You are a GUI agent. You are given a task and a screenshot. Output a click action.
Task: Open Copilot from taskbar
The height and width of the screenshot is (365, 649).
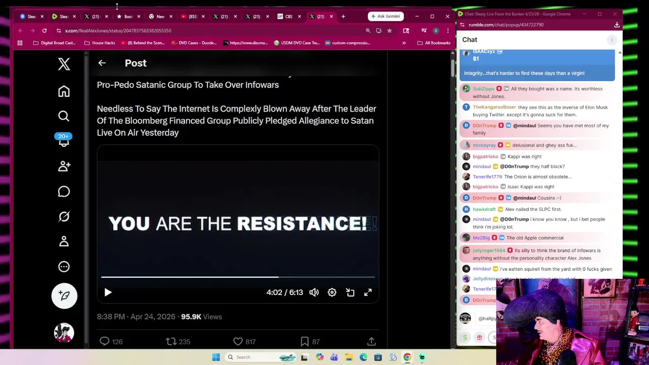tap(319, 357)
